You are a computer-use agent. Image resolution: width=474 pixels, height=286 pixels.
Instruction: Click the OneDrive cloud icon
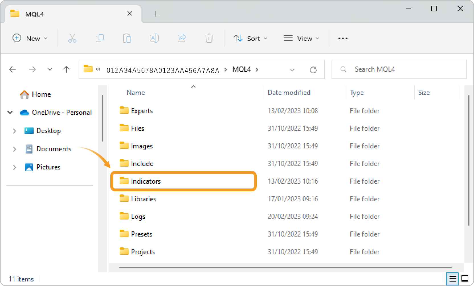click(24, 113)
